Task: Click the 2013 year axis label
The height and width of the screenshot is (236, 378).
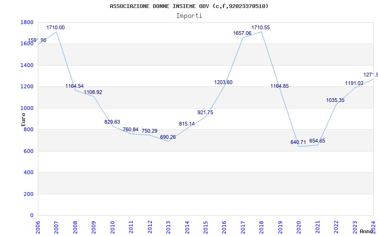Action: click(x=169, y=226)
